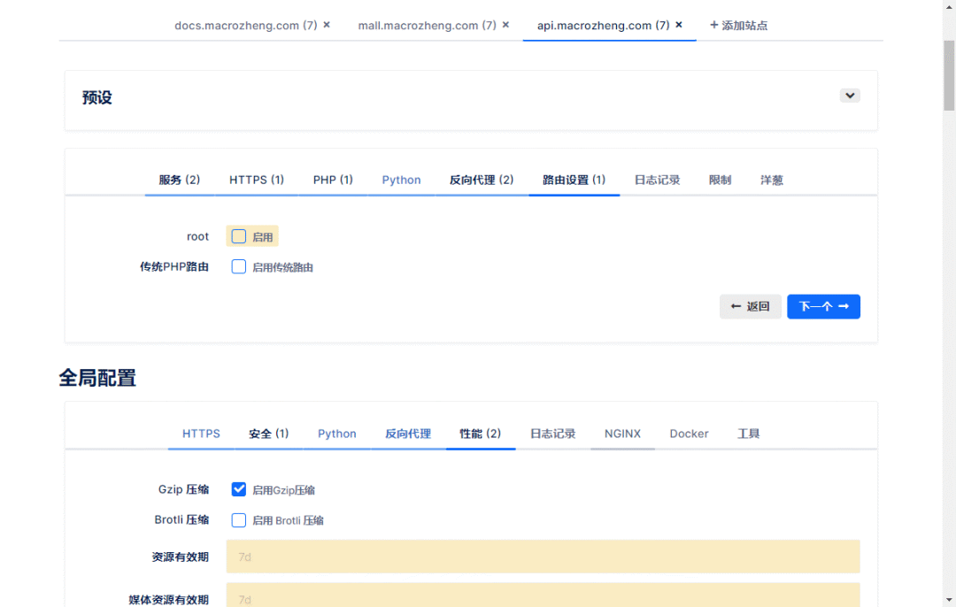Enable 启用传统路由 checkbox
This screenshot has height=607, width=956.
(238, 267)
